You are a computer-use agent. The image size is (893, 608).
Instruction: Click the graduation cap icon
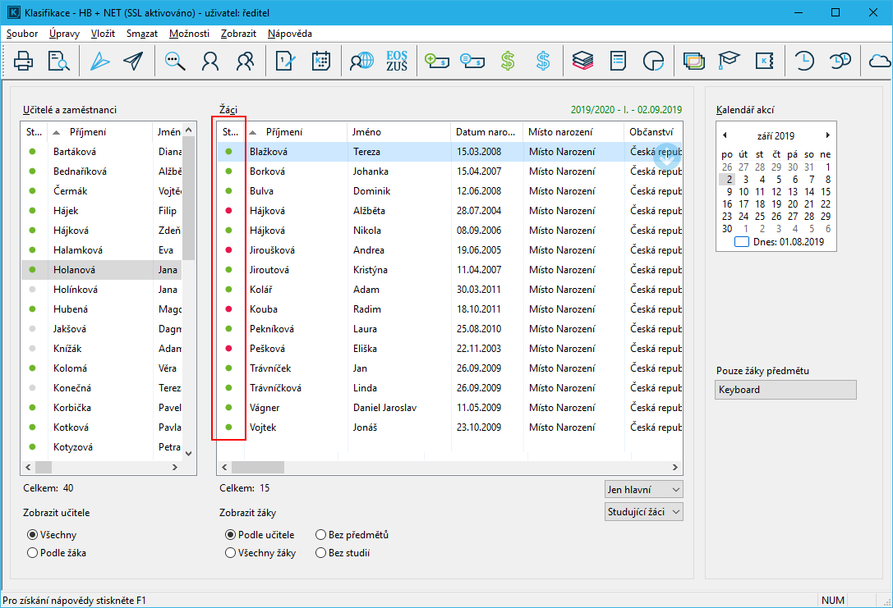730,61
